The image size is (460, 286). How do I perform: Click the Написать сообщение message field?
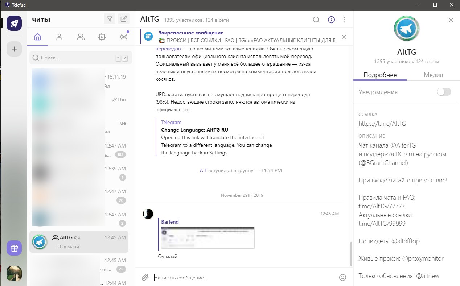click(243, 278)
